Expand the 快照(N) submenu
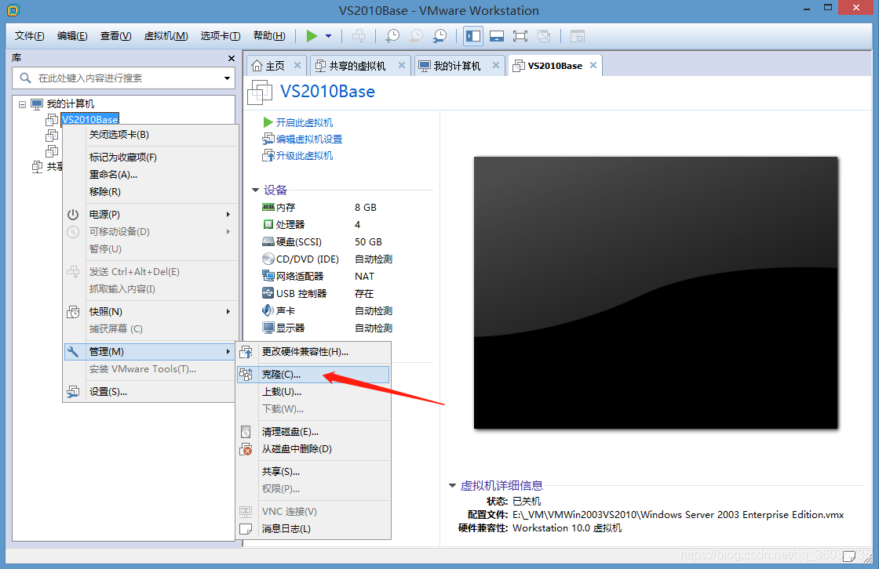The height and width of the screenshot is (569, 879). pos(150,312)
